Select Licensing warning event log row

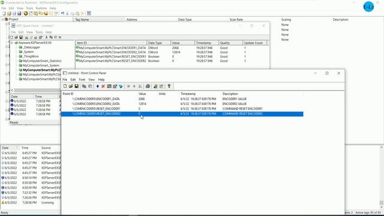point(31,203)
